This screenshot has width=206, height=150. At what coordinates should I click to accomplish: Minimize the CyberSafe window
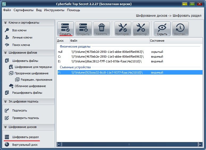(x=184, y=4)
